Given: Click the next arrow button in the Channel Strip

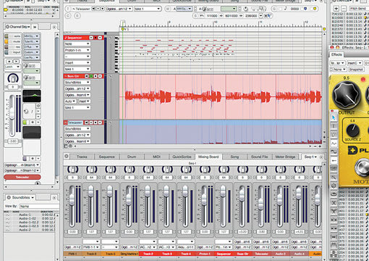Looking at the screenshot, I should click(16, 62).
